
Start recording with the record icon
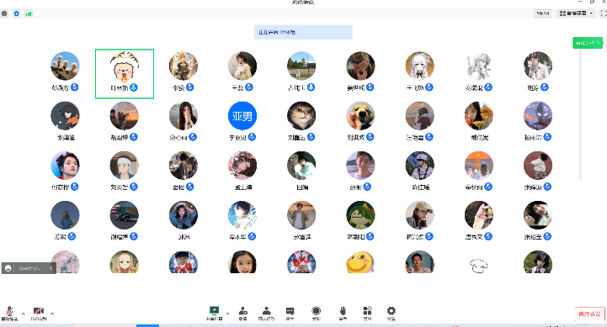(317, 314)
